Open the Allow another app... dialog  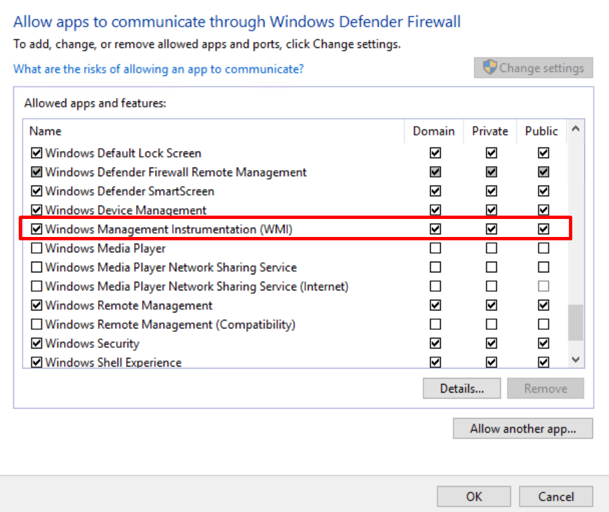coord(522,429)
